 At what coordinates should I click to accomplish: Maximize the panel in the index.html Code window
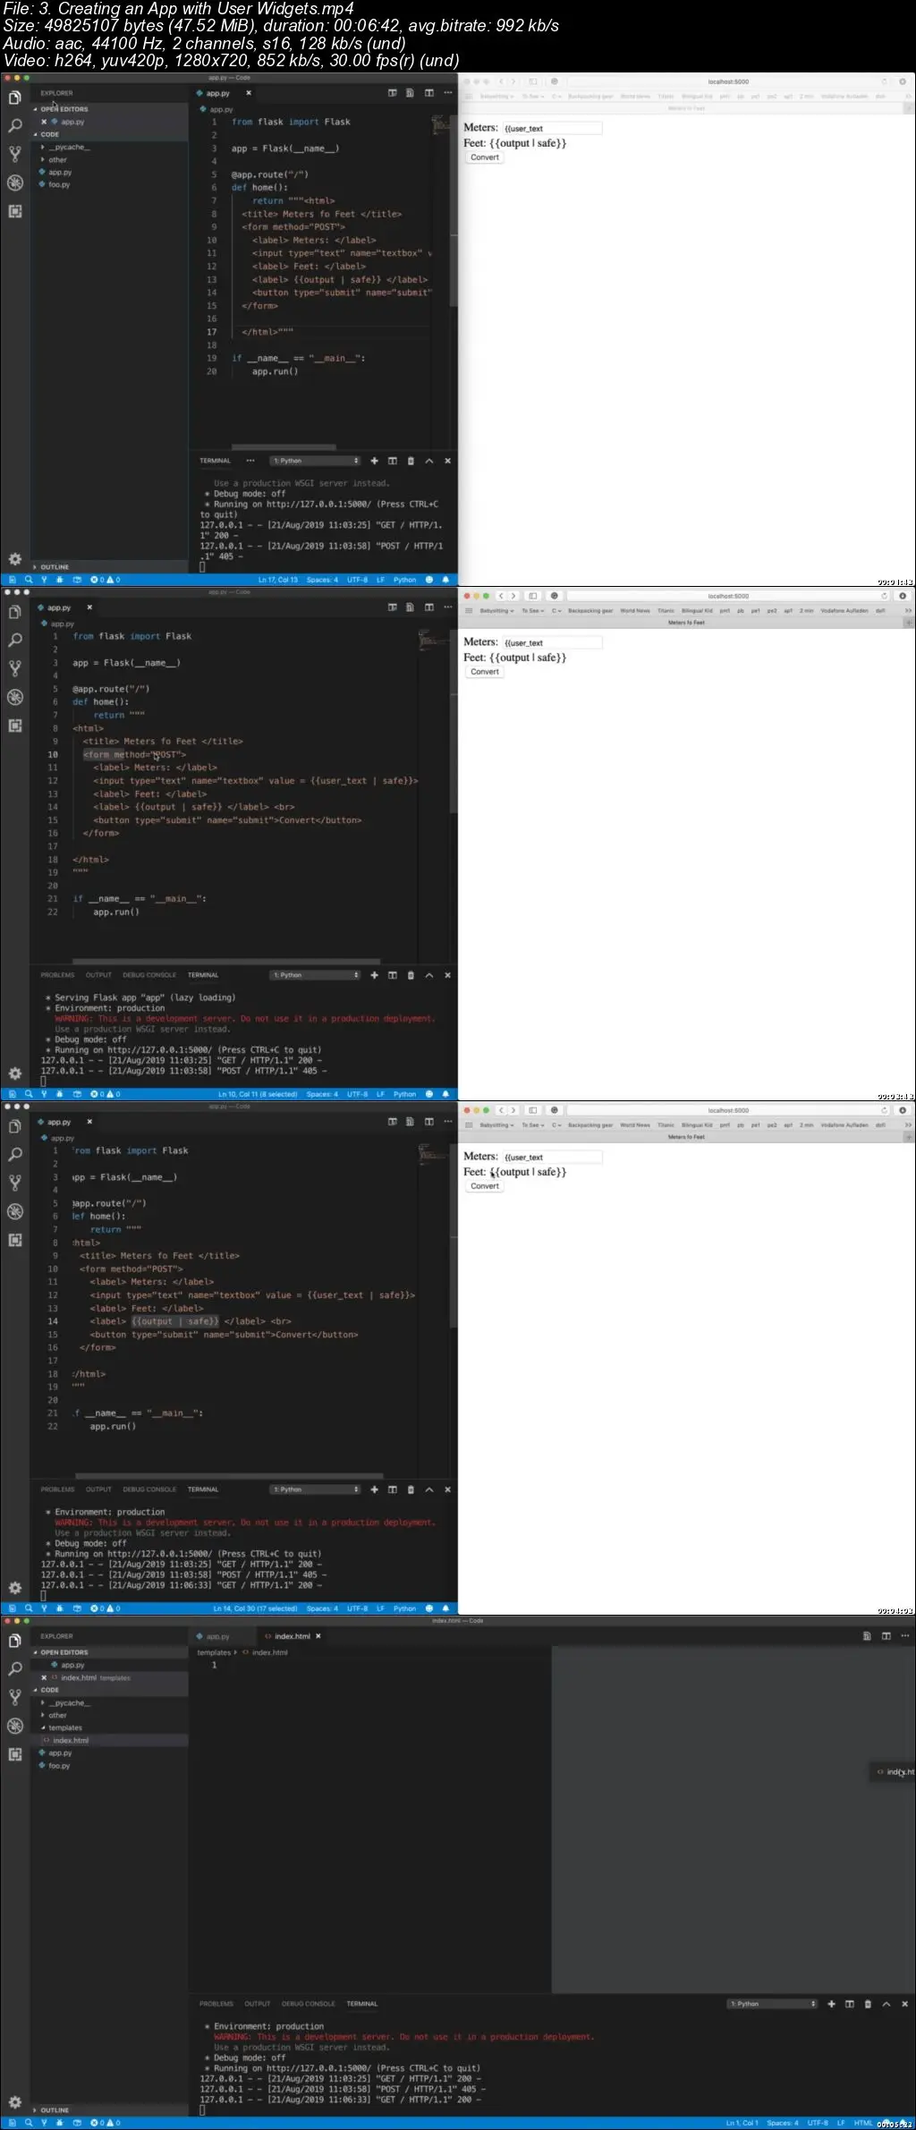click(886, 2004)
